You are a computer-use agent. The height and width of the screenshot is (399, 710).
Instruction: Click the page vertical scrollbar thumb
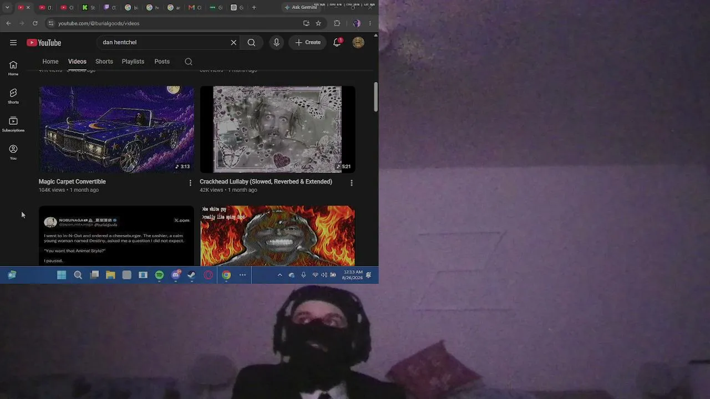pyautogui.click(x=376, y=96)
